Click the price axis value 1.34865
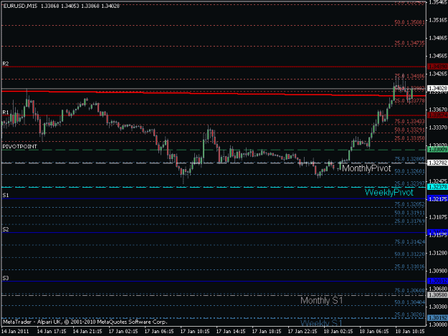 point(438,38)
